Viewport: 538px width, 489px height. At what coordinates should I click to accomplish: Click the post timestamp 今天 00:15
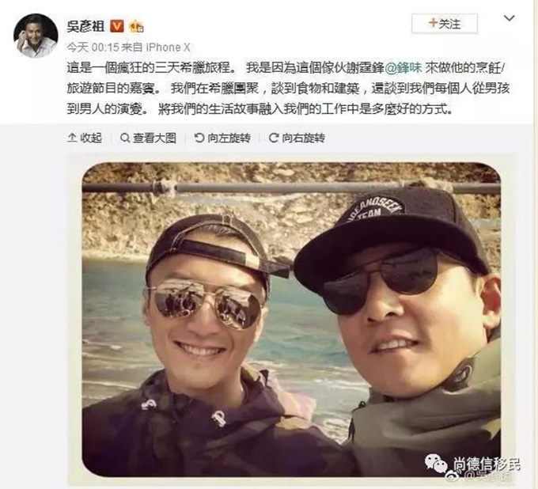point(93,47)
